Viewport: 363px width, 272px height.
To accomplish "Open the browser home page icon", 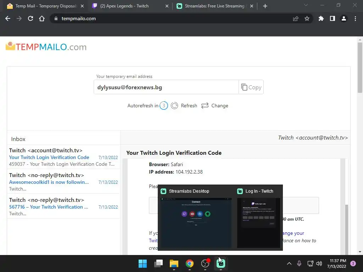I will click(x=42, y=18).
